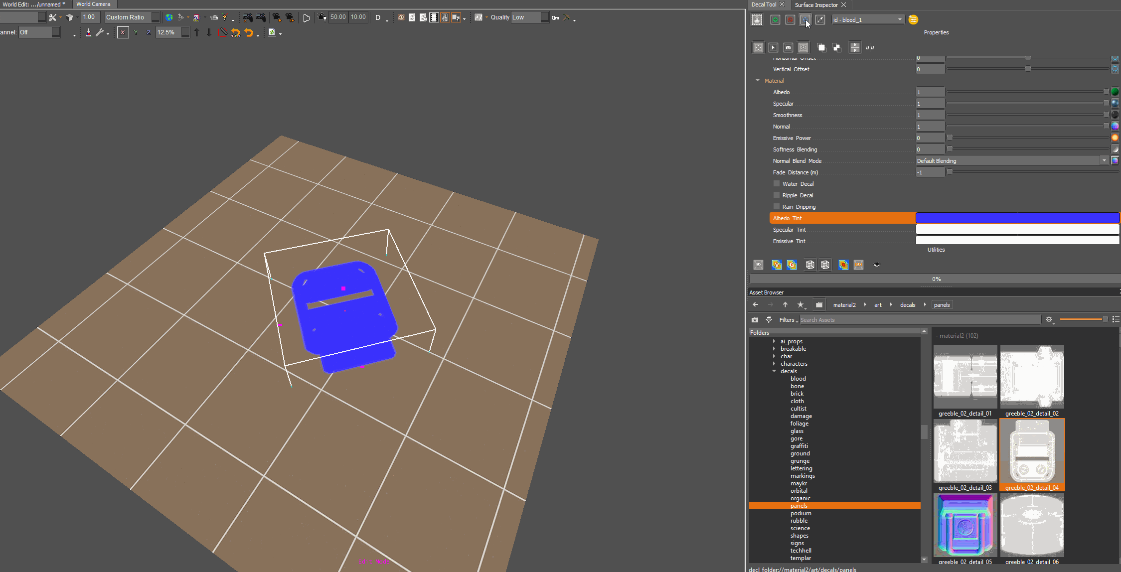Screen dimensions: 1121x572
Task: Open the Custom Ratio dropdown
Action: 132,17
